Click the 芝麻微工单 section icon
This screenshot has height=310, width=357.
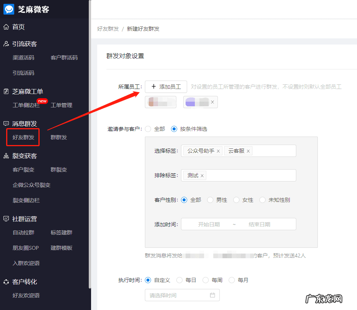click(5, 91)
